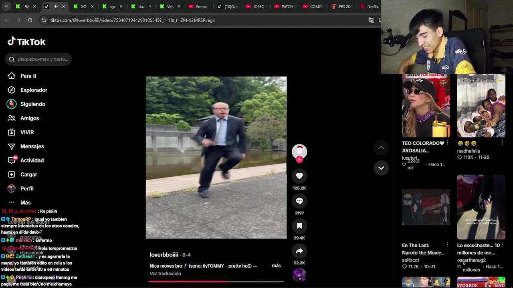Follow creator via red plus badge
Screen dimensions: 513x288
[x=299, y=159]
